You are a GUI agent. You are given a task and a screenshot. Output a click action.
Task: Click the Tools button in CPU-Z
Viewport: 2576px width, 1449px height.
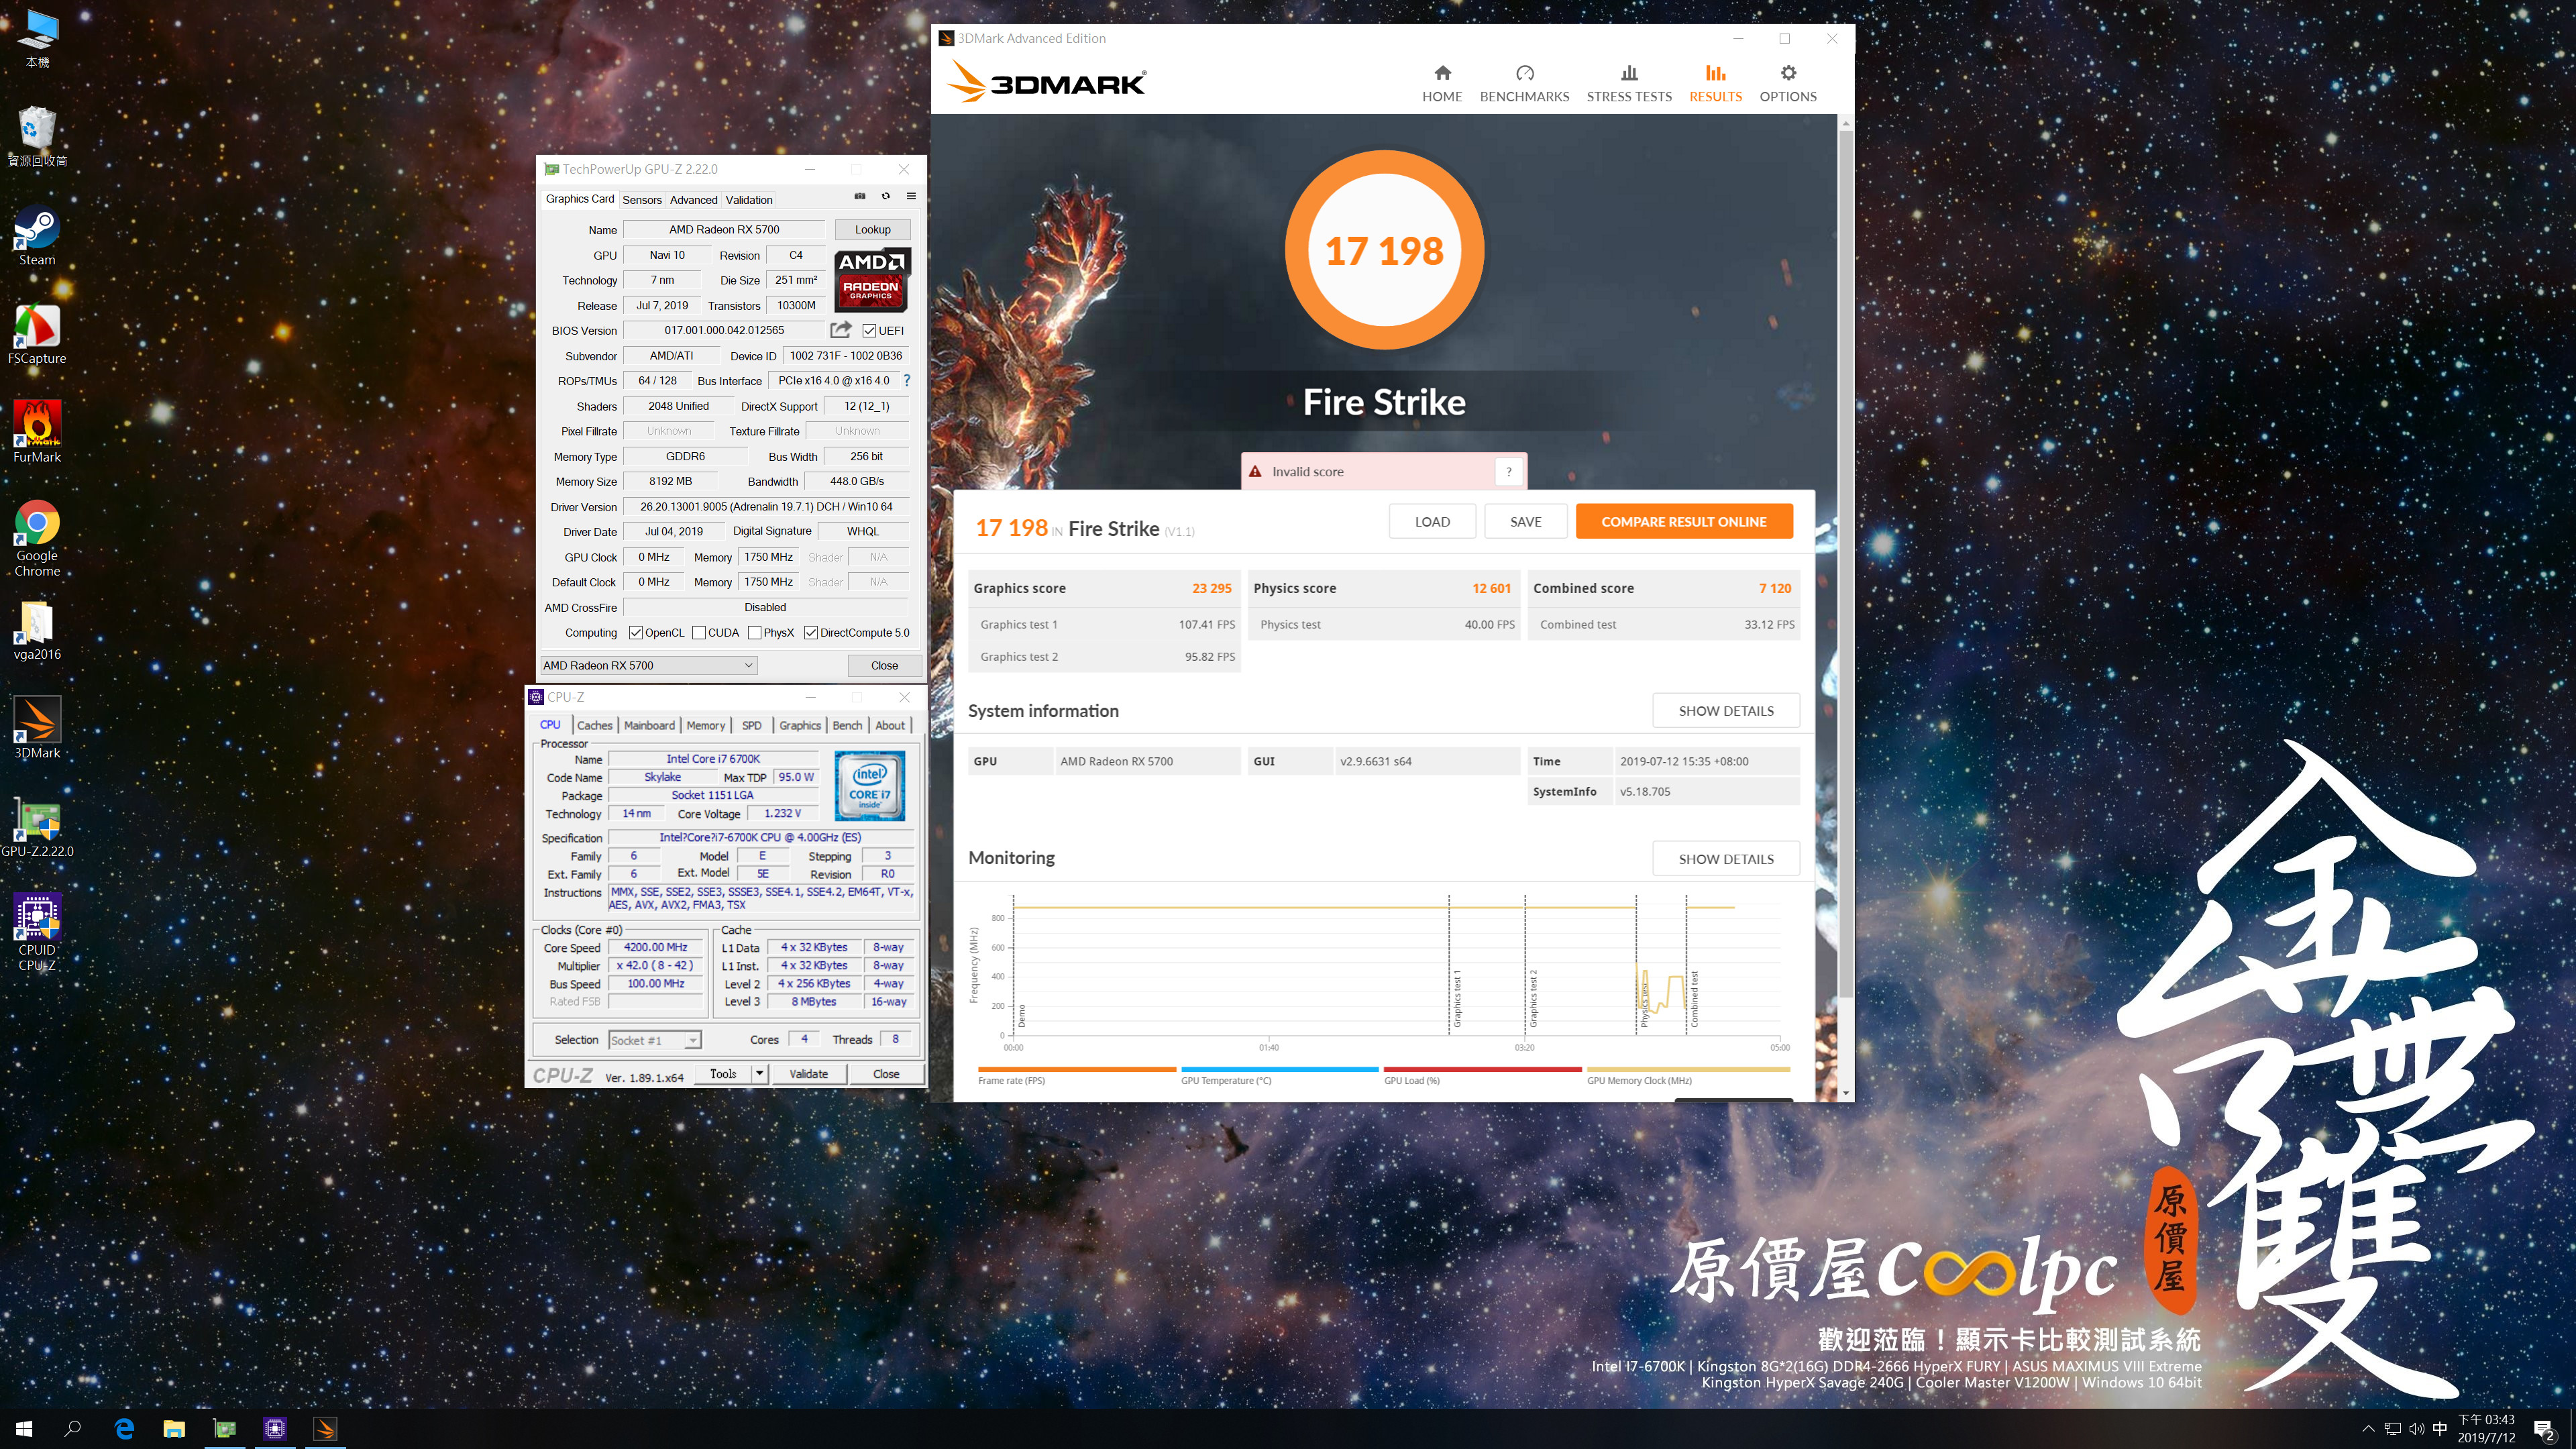coord(723,1074)
